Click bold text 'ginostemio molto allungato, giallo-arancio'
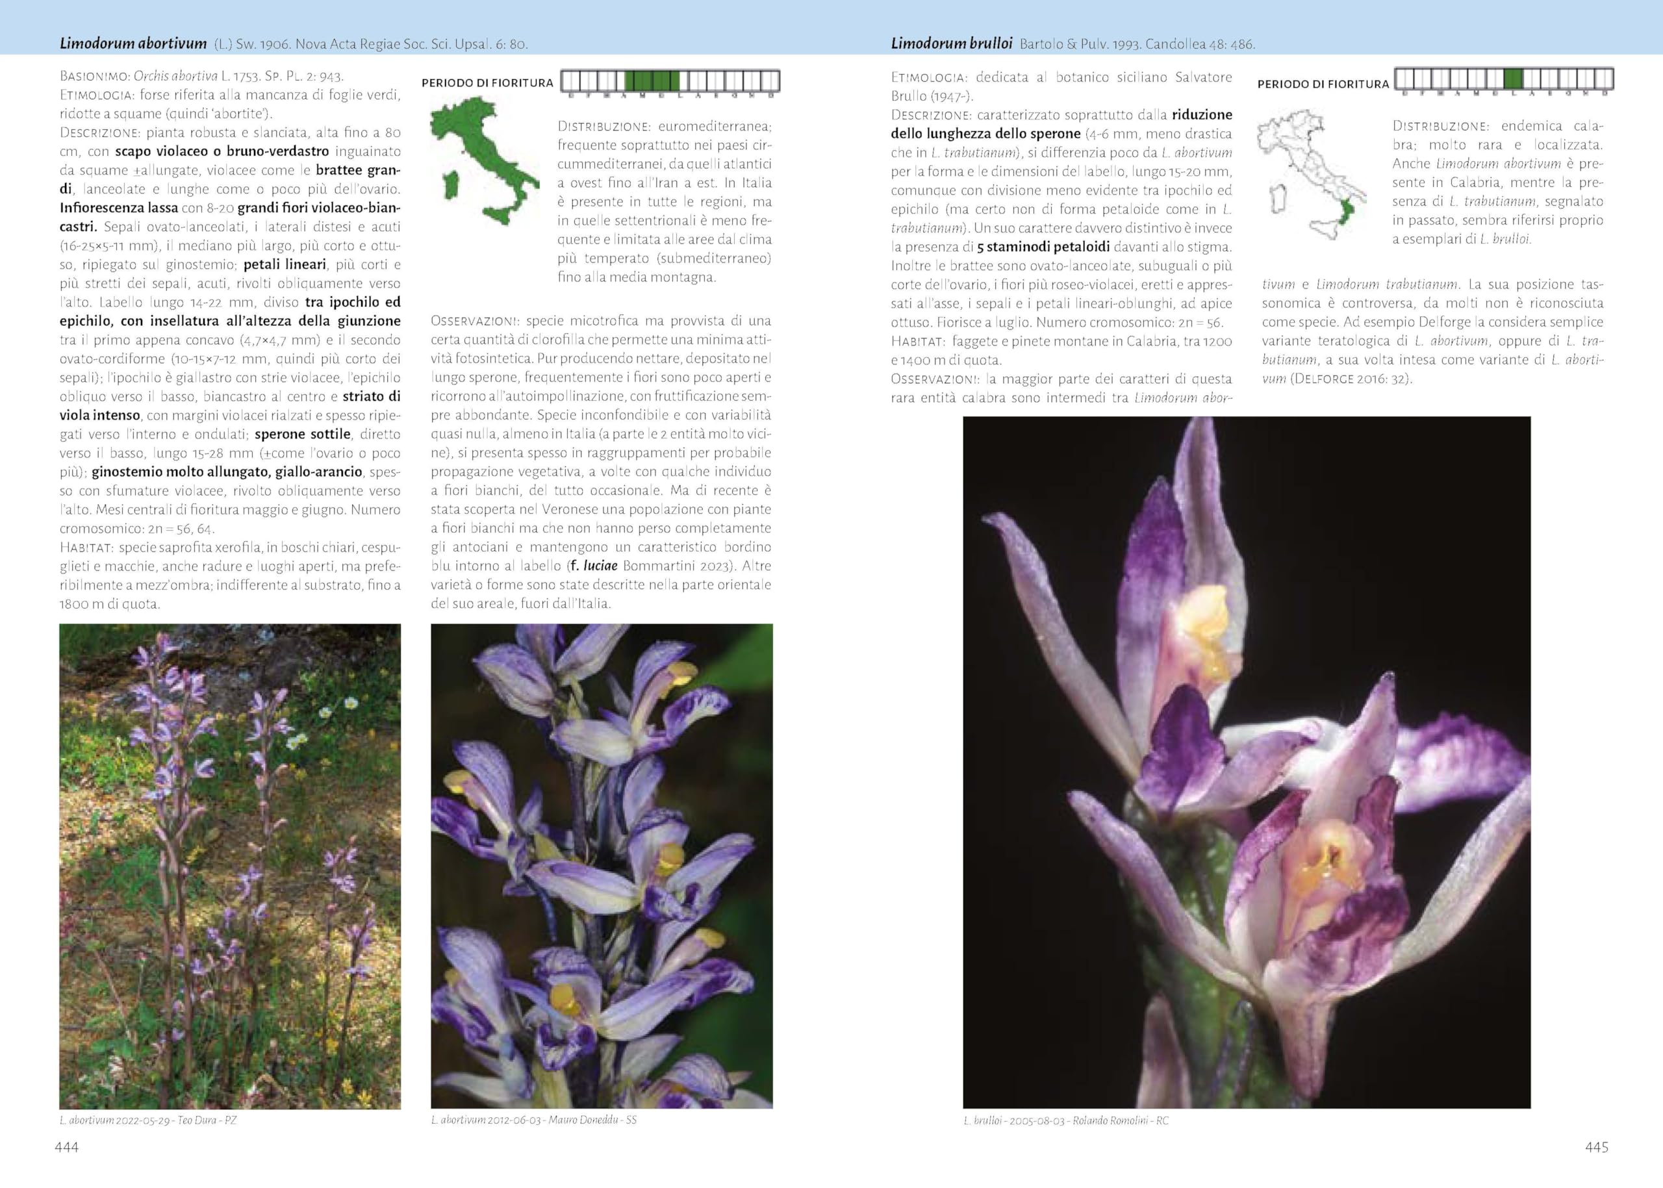This screenshot has width=1663, height=1188. point(227,472)
